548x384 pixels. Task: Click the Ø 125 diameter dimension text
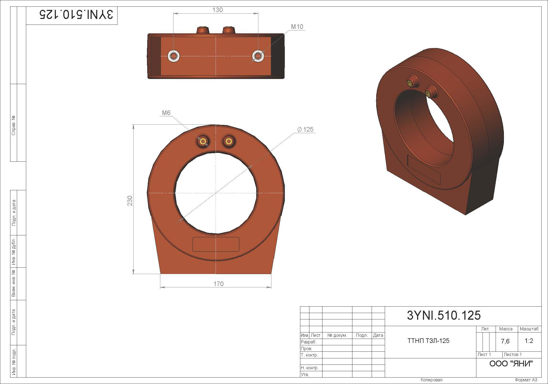tap(305, 129)
